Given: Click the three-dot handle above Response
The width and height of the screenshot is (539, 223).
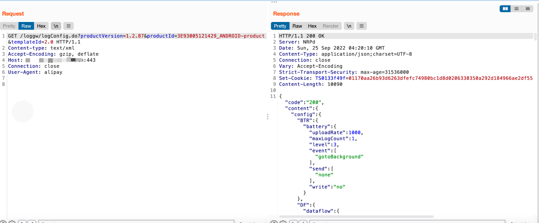Looking at the screenshot, I should tap(274, 2).
